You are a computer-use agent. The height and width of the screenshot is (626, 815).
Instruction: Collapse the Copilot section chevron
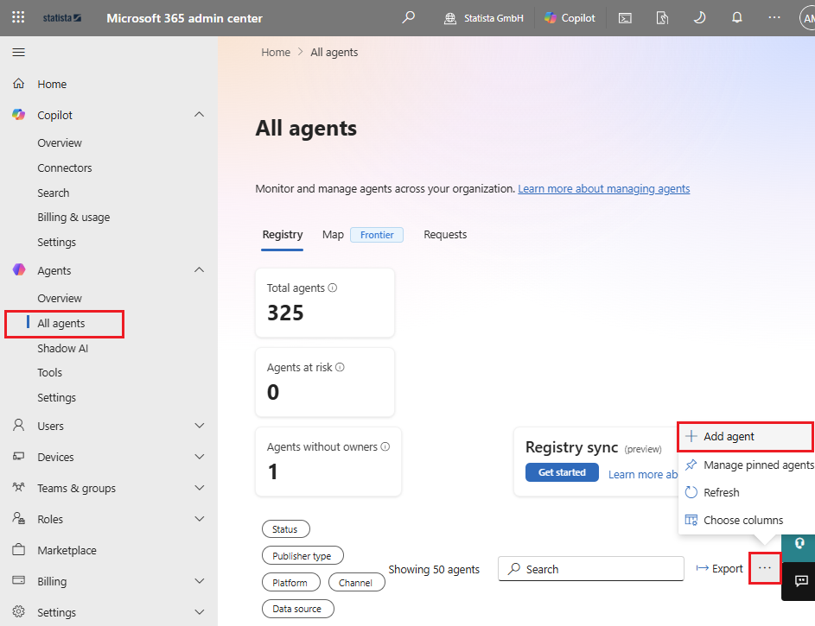pyautogui.click(x=199, y=115)
